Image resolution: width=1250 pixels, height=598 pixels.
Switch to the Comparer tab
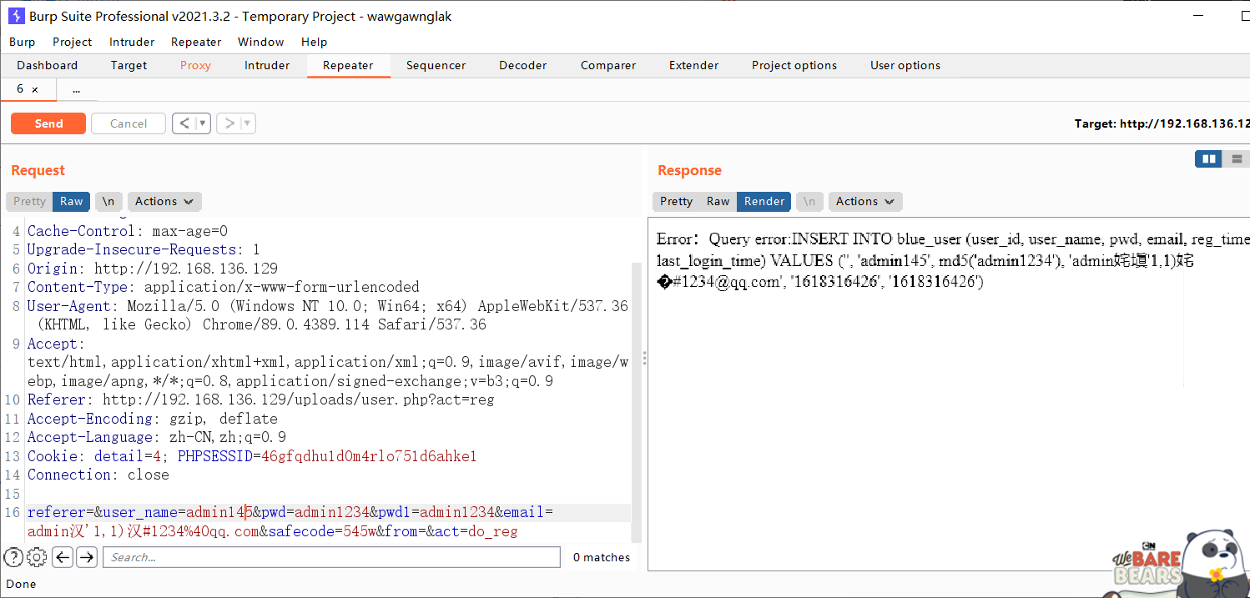coord(608,65)
